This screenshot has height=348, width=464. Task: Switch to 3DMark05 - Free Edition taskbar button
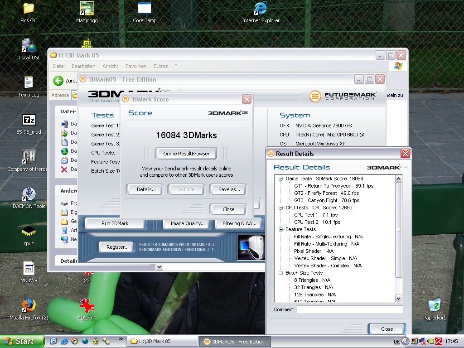pyautogui.click(x=235, y=341)
